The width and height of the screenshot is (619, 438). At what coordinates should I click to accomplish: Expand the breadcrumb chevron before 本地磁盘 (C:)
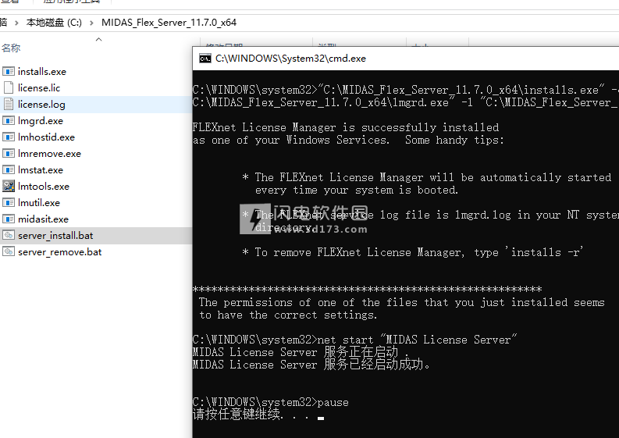click(17, 23)
